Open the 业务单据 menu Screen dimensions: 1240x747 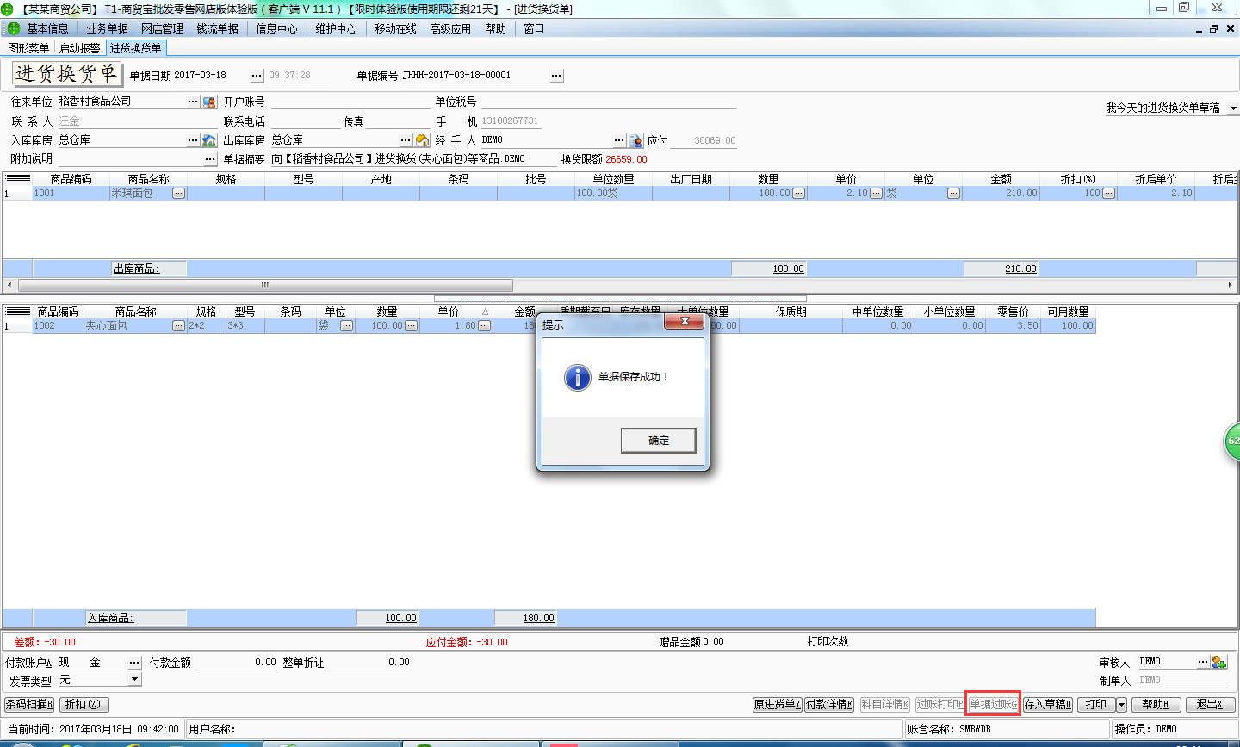coord(107,28)
